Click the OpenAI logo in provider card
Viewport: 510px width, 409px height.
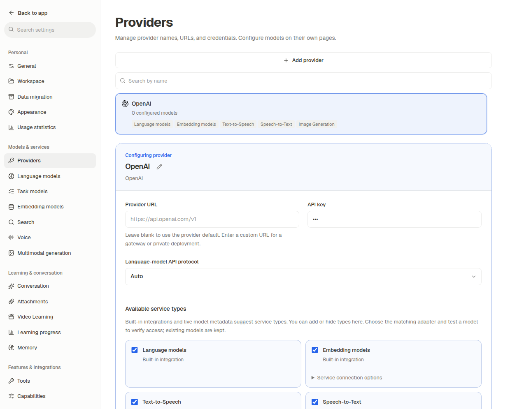[125, 104]
